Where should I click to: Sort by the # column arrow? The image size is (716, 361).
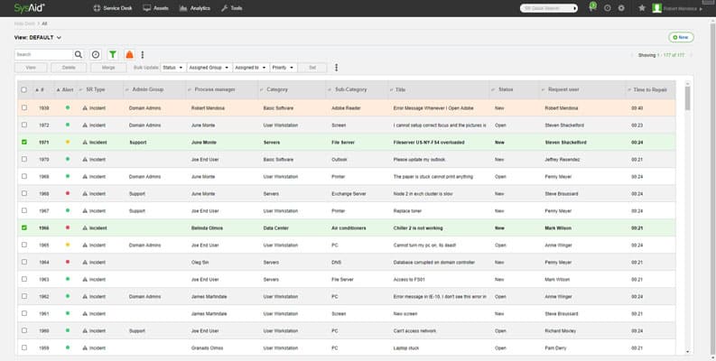(37, 90)
